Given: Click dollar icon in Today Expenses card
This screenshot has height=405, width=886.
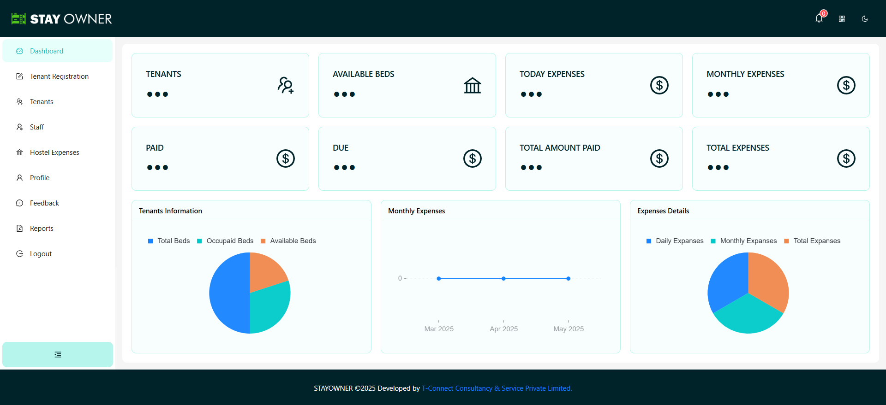Looking at the screenshot, I should point(659,85).
